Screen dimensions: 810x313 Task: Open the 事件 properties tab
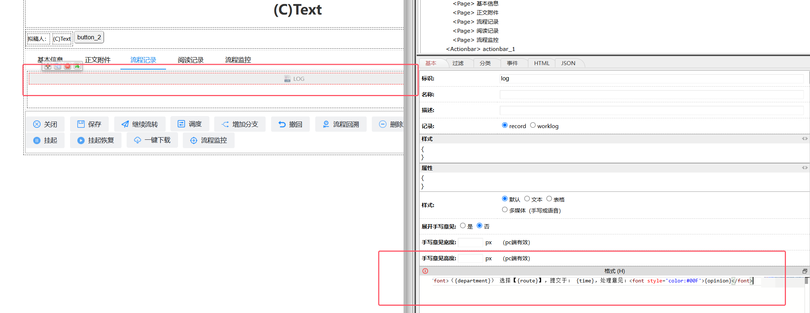(x=512, y=63)
